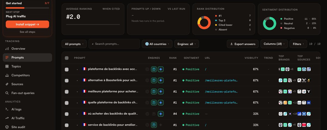Open the '/' URL in 'plateforme de backlinks' row
327x130 pixels.
[206, 69]
